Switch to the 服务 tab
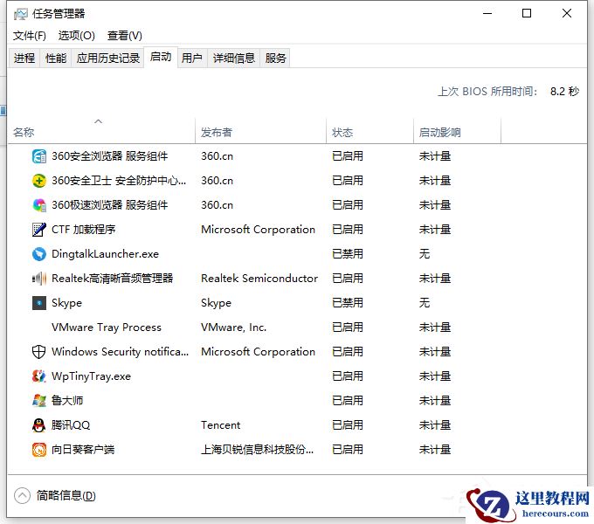 point(275,58)
